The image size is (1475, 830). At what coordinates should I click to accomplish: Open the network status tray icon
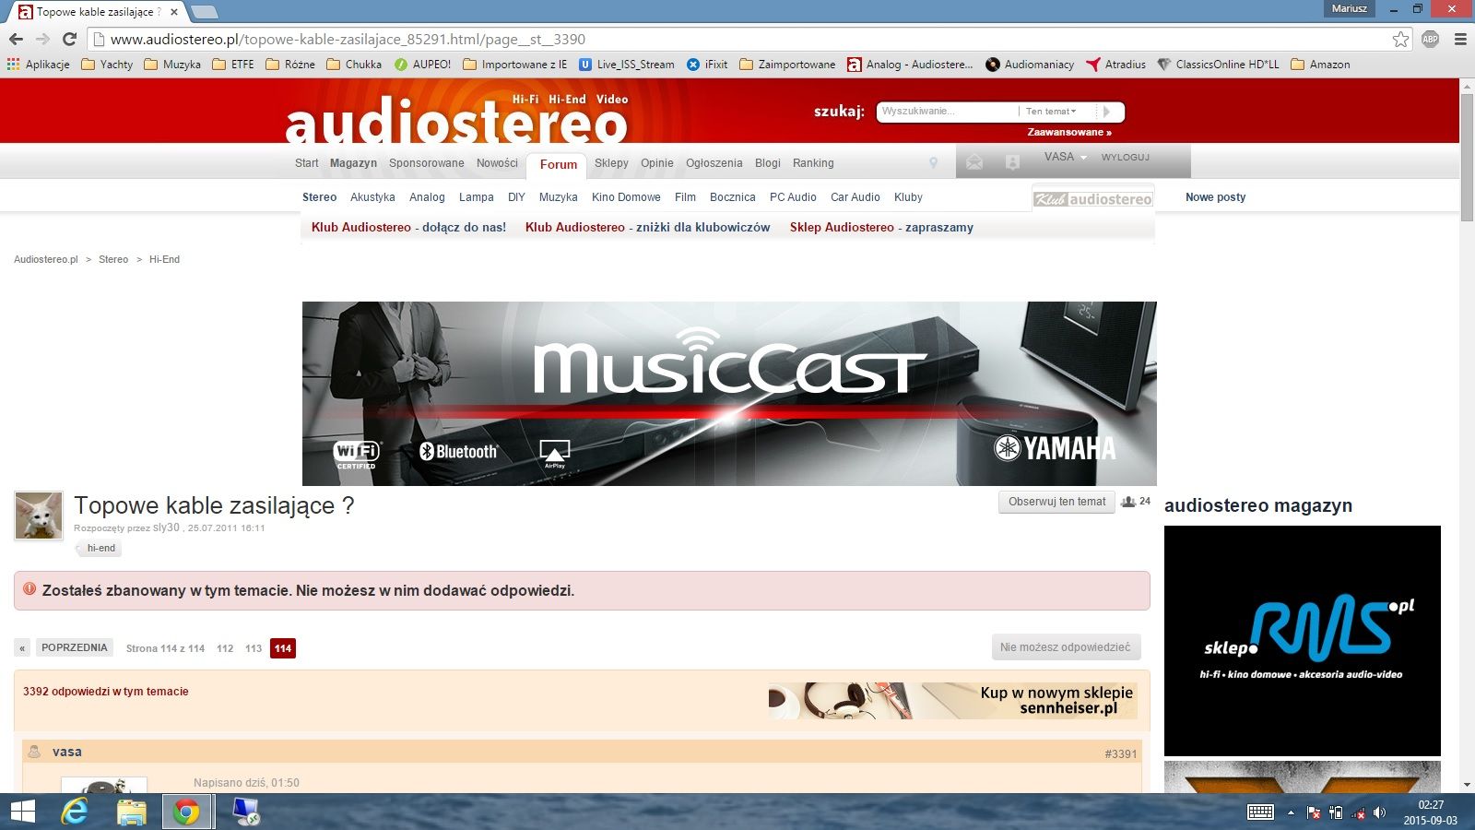(x=1358, y=812)
